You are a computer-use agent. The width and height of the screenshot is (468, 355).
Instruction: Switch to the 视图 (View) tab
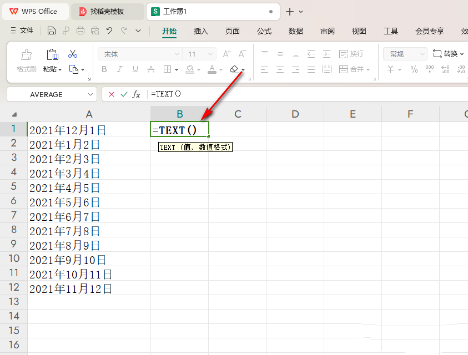click(x=359, y=31)
